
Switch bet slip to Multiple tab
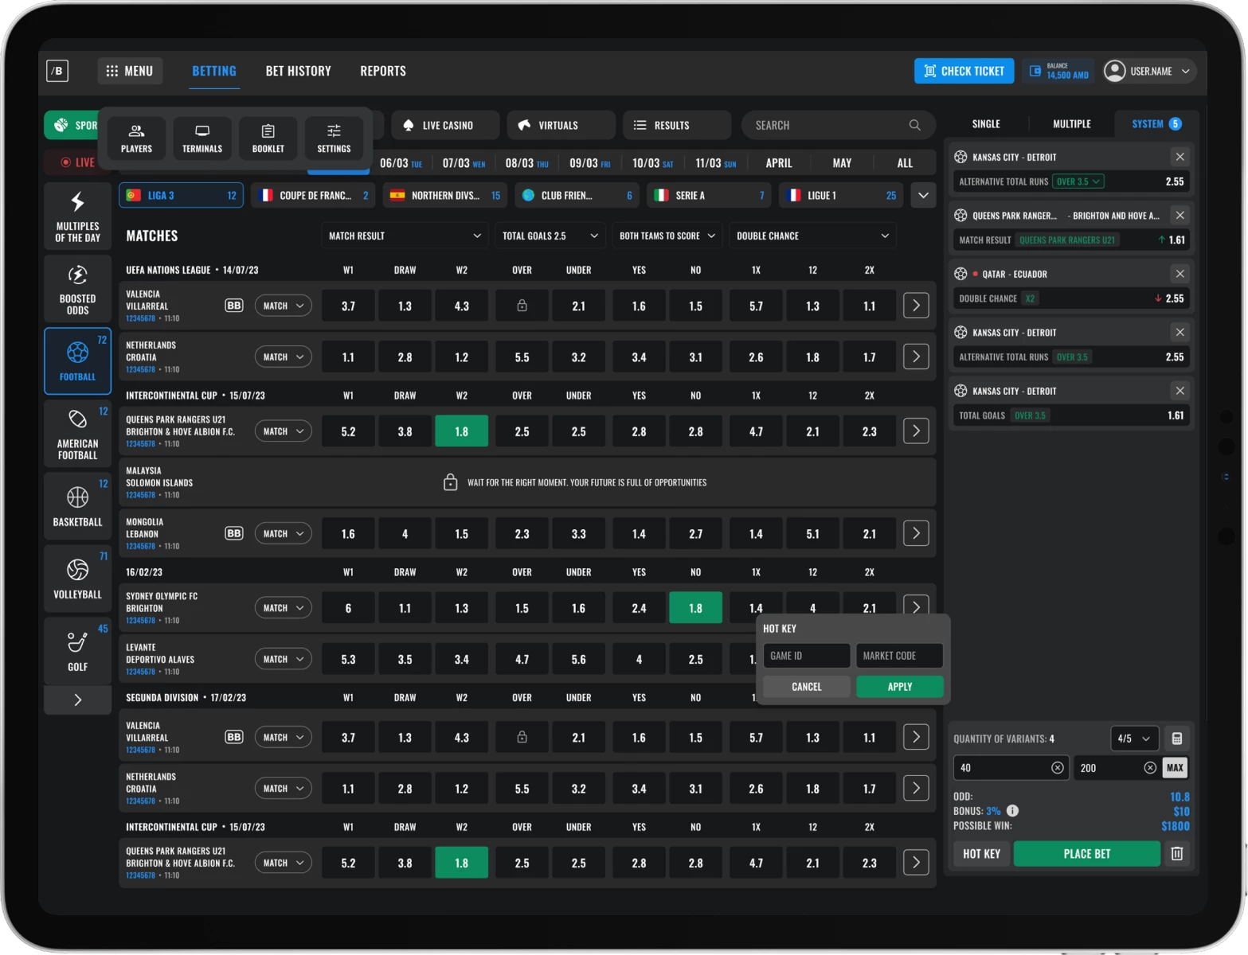coord(1071,124)
